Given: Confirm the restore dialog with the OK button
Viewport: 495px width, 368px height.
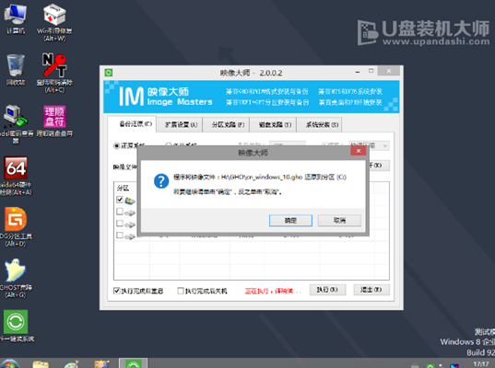Looking at the screenshot, I should tap(290, 220).
